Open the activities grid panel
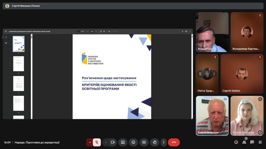Screen dimensions: 266x149 [260, 142]
